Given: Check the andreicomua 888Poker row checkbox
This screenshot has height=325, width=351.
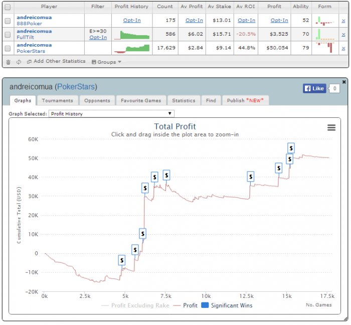Looking at the screenshot, I should click(x=8, y=21).
